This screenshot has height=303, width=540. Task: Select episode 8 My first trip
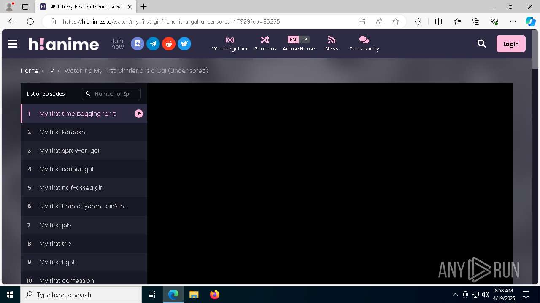pyautogui.click(x=84, y=244)
